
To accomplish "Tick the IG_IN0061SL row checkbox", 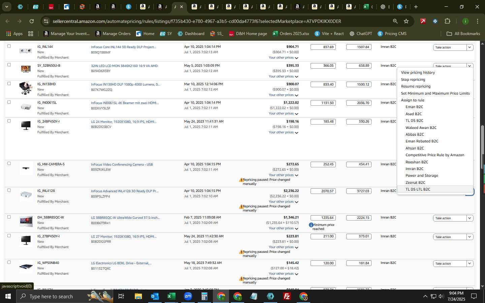I will click(9, 102).
